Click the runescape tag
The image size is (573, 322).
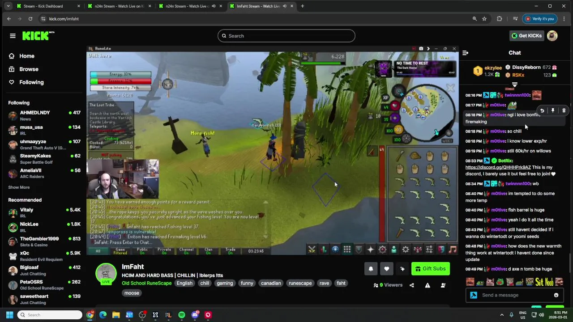pos(300,283)
